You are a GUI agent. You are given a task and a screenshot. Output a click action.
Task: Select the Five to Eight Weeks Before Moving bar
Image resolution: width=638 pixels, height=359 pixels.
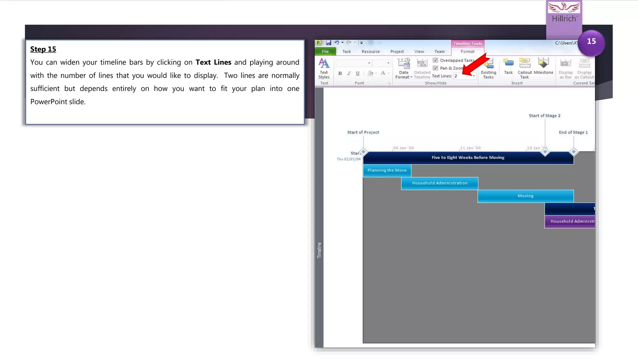[468, 158]
